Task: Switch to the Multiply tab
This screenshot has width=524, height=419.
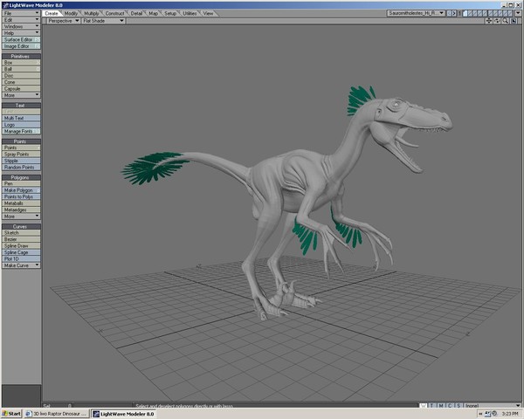Action: coord(91,13)
